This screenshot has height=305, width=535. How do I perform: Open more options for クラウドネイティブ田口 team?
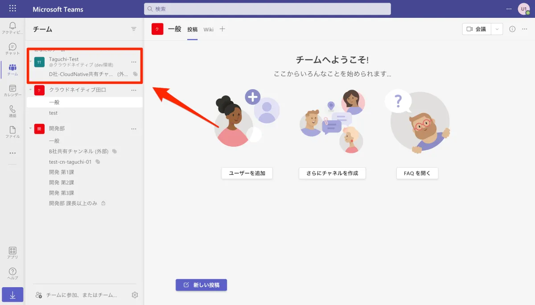(x=134, y=90)
